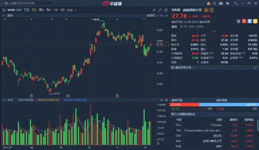Viewport: 259px width, 150px height.
Task: Open the skin (shirt) icon
Action: pos(228,3)
